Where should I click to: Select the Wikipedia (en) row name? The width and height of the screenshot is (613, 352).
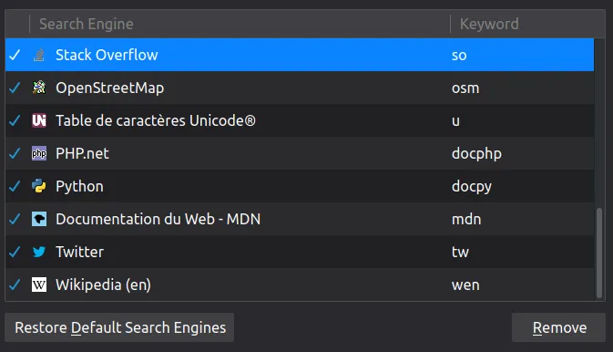[x=103, y=285]
